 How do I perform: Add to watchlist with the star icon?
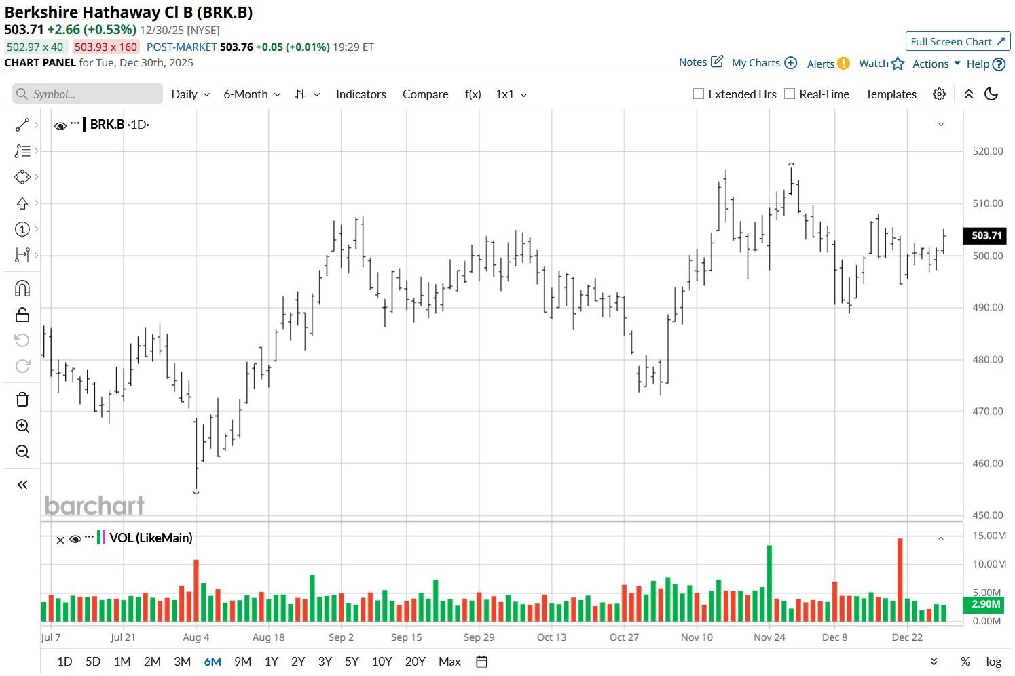tap(898, 63)
